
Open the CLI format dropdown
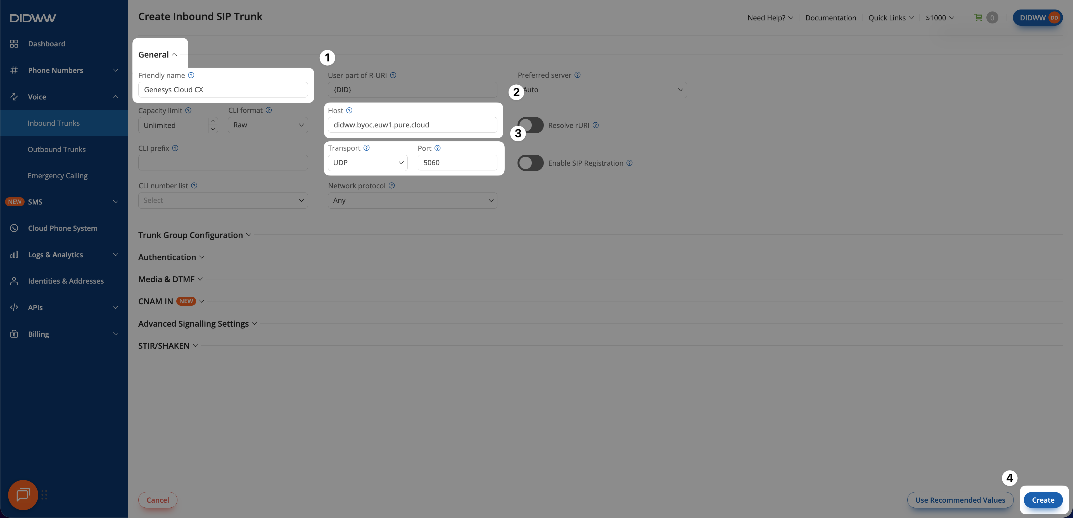(x=268, y=125)
